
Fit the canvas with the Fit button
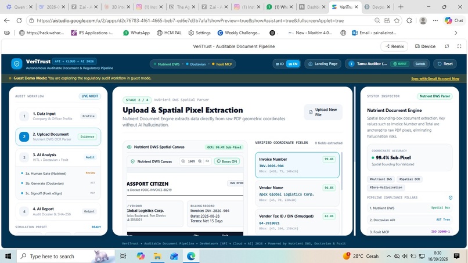(x=207, y=161)
